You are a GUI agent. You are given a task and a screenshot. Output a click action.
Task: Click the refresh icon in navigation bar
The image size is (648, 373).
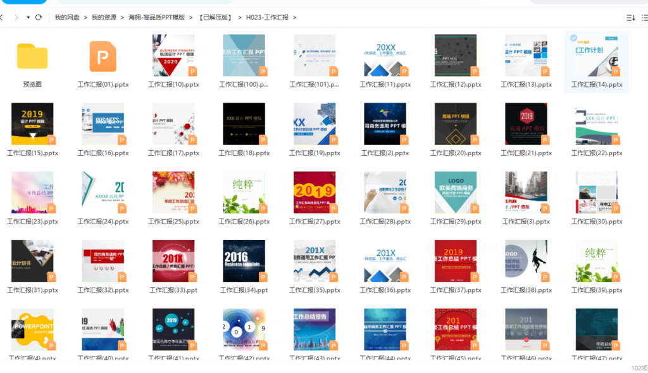(39, 17)
